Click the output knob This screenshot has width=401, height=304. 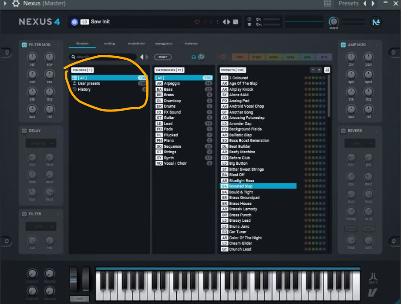pyautogui.click(x=334, y=21)
